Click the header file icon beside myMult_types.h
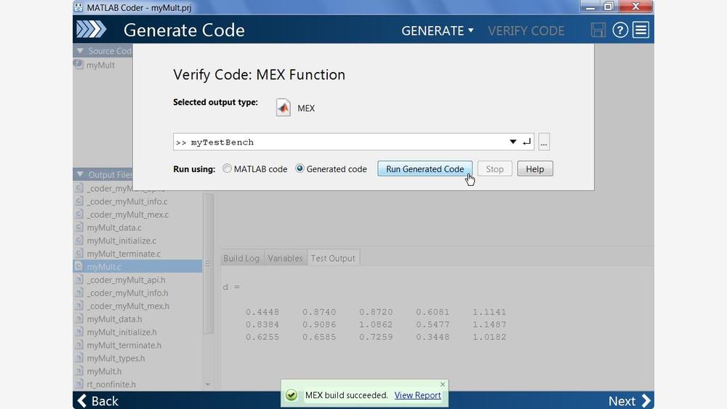 (x=79, y=358)
